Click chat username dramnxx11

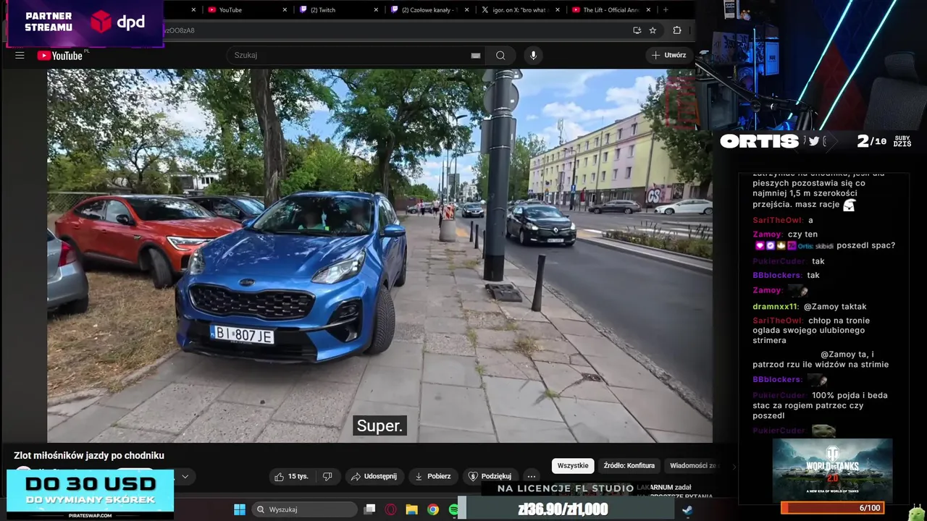click(775, 306)
